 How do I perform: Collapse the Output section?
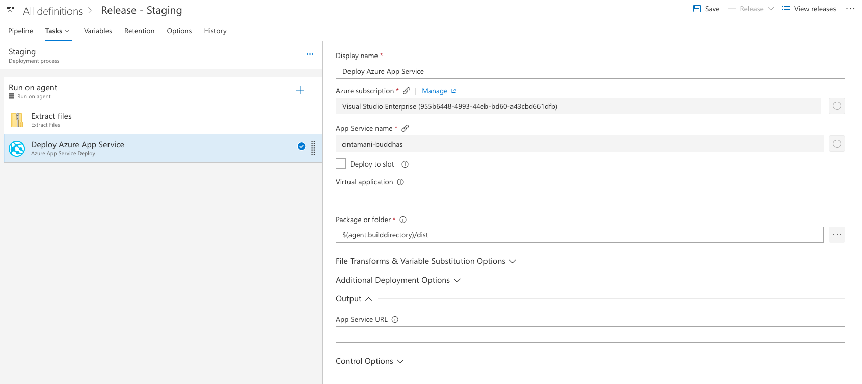point(354,298)
